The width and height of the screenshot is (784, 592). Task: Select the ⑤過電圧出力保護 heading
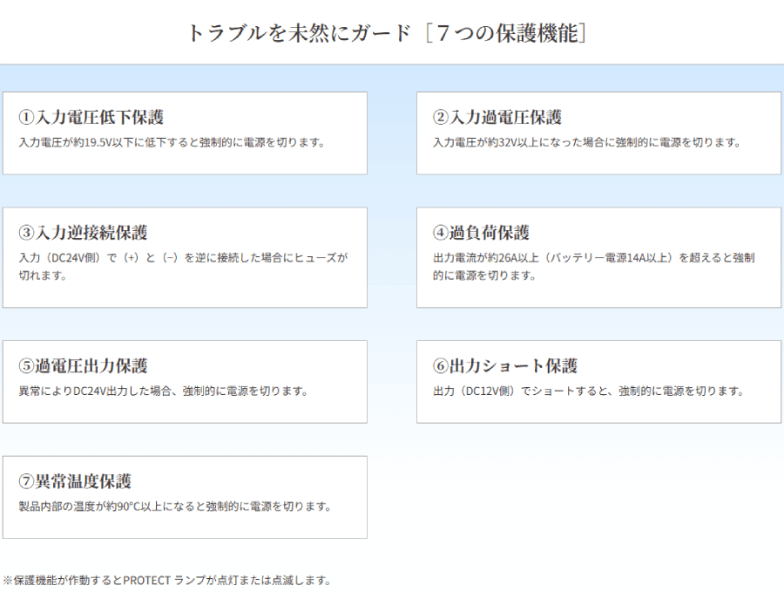84,366
